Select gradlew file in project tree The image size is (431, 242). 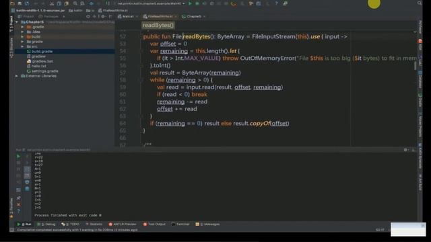[38, 56]
